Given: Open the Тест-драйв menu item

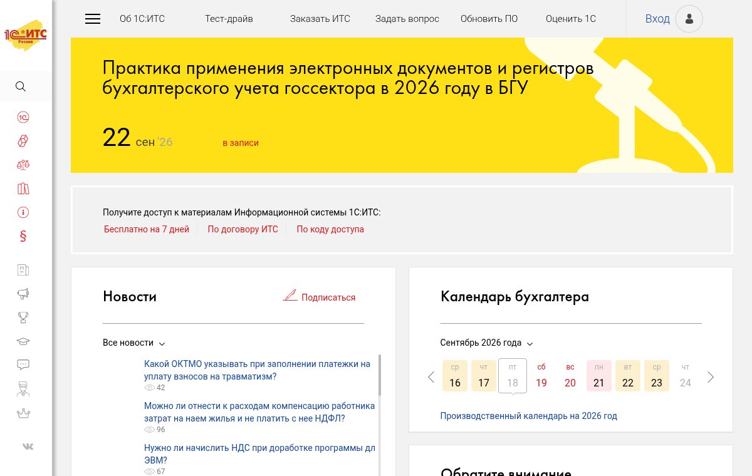Looking at the screenshot, I should (229, 19).
